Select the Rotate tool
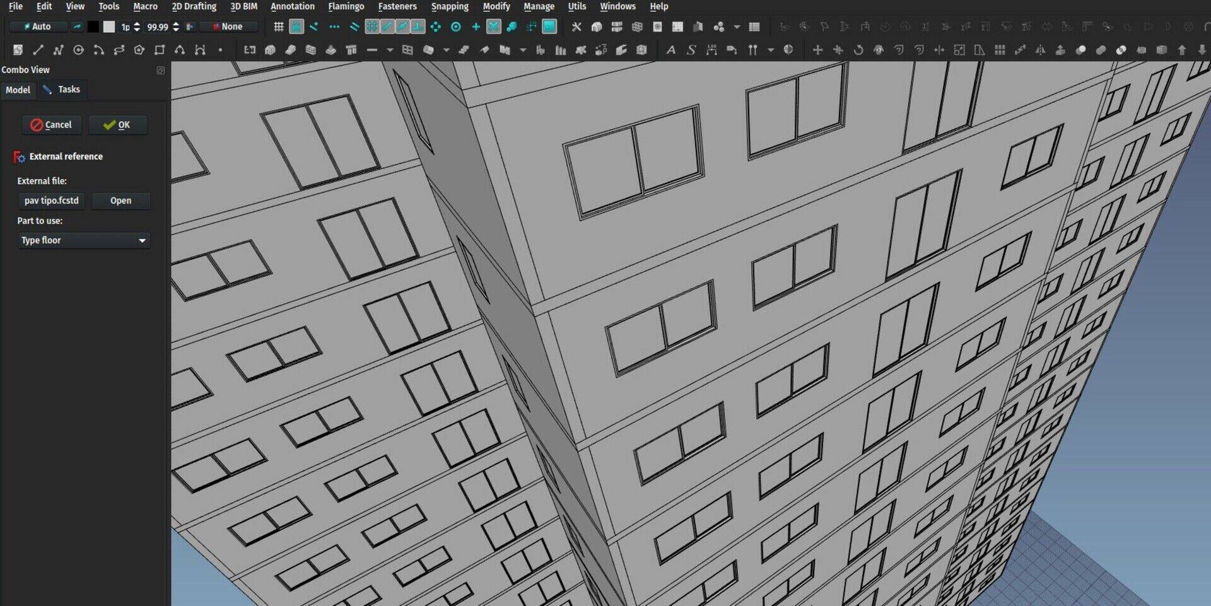The height and width of the screenshot is (606, 1211). click(858, 50)
